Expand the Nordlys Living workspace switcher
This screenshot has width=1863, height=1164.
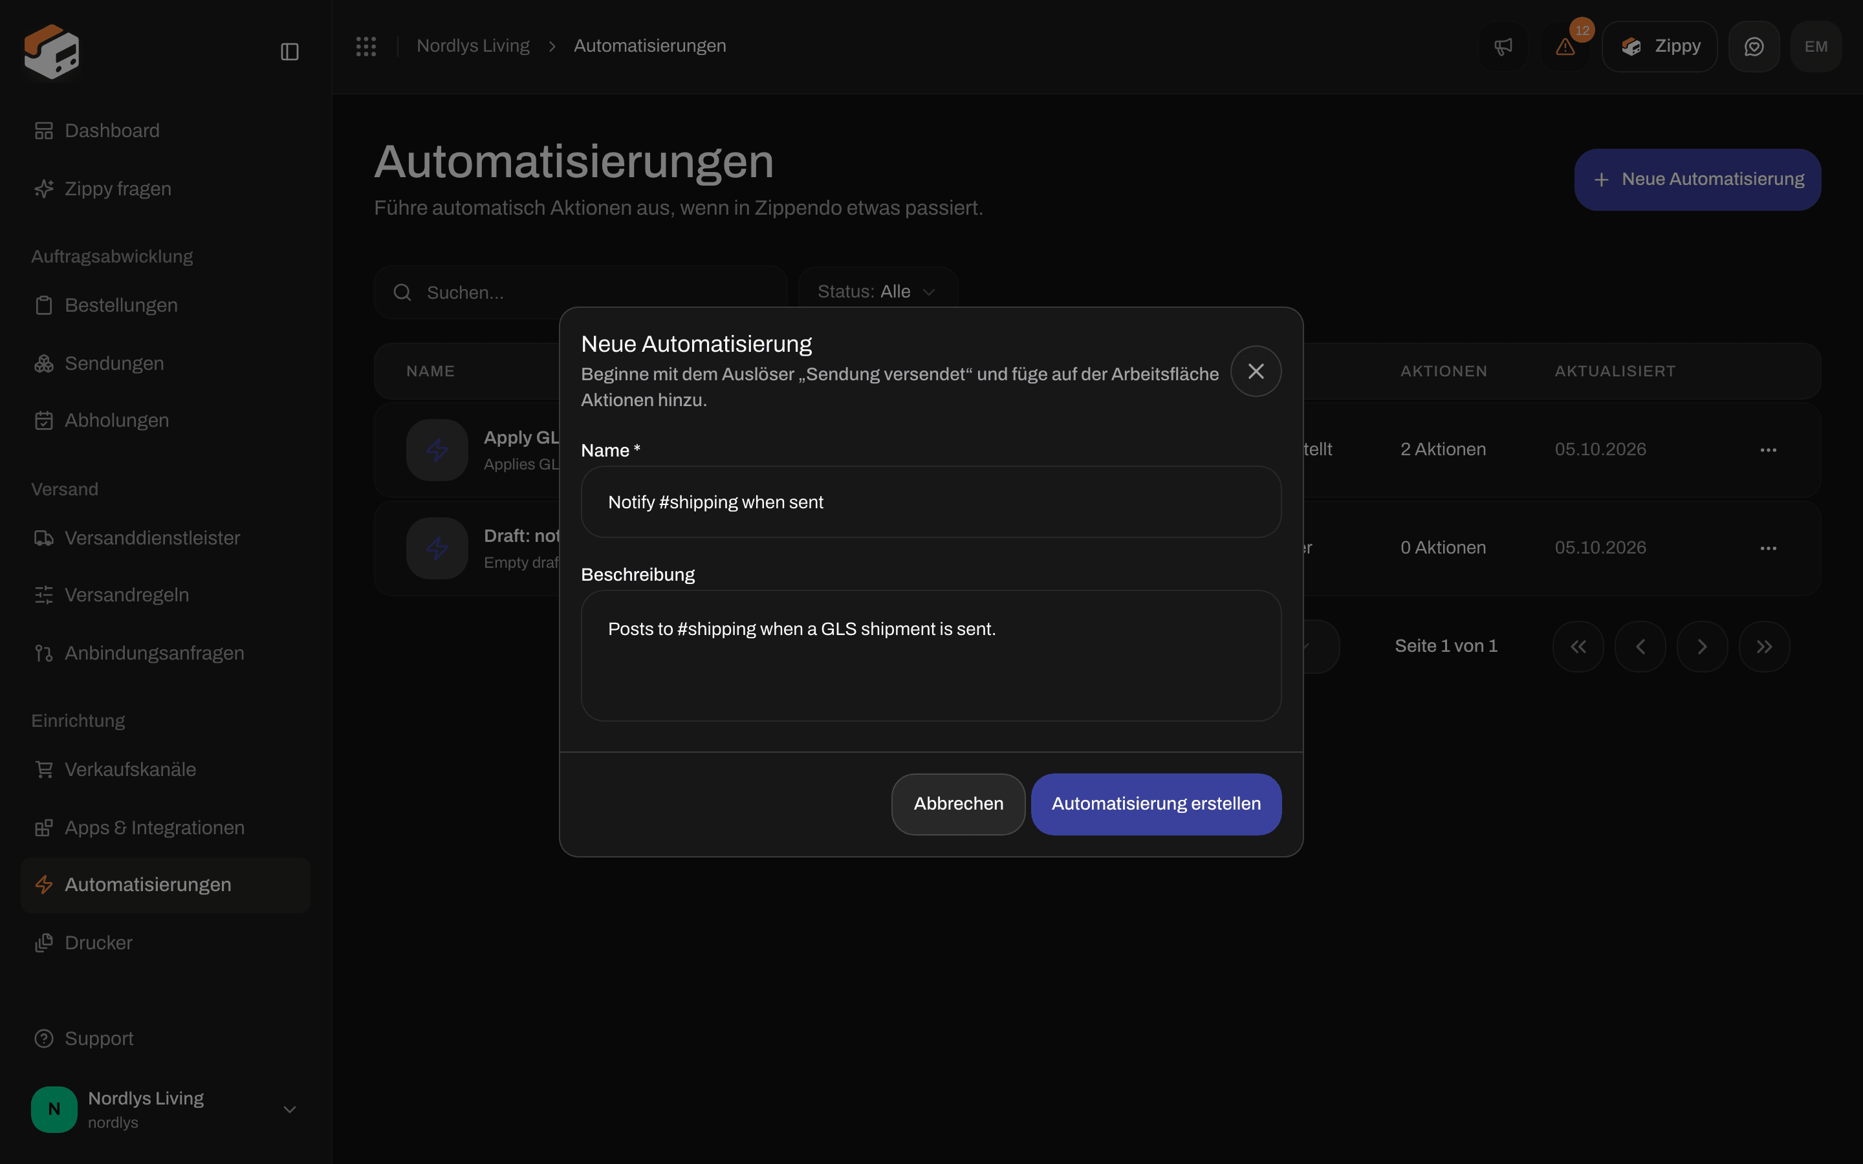click(166, 1109)
